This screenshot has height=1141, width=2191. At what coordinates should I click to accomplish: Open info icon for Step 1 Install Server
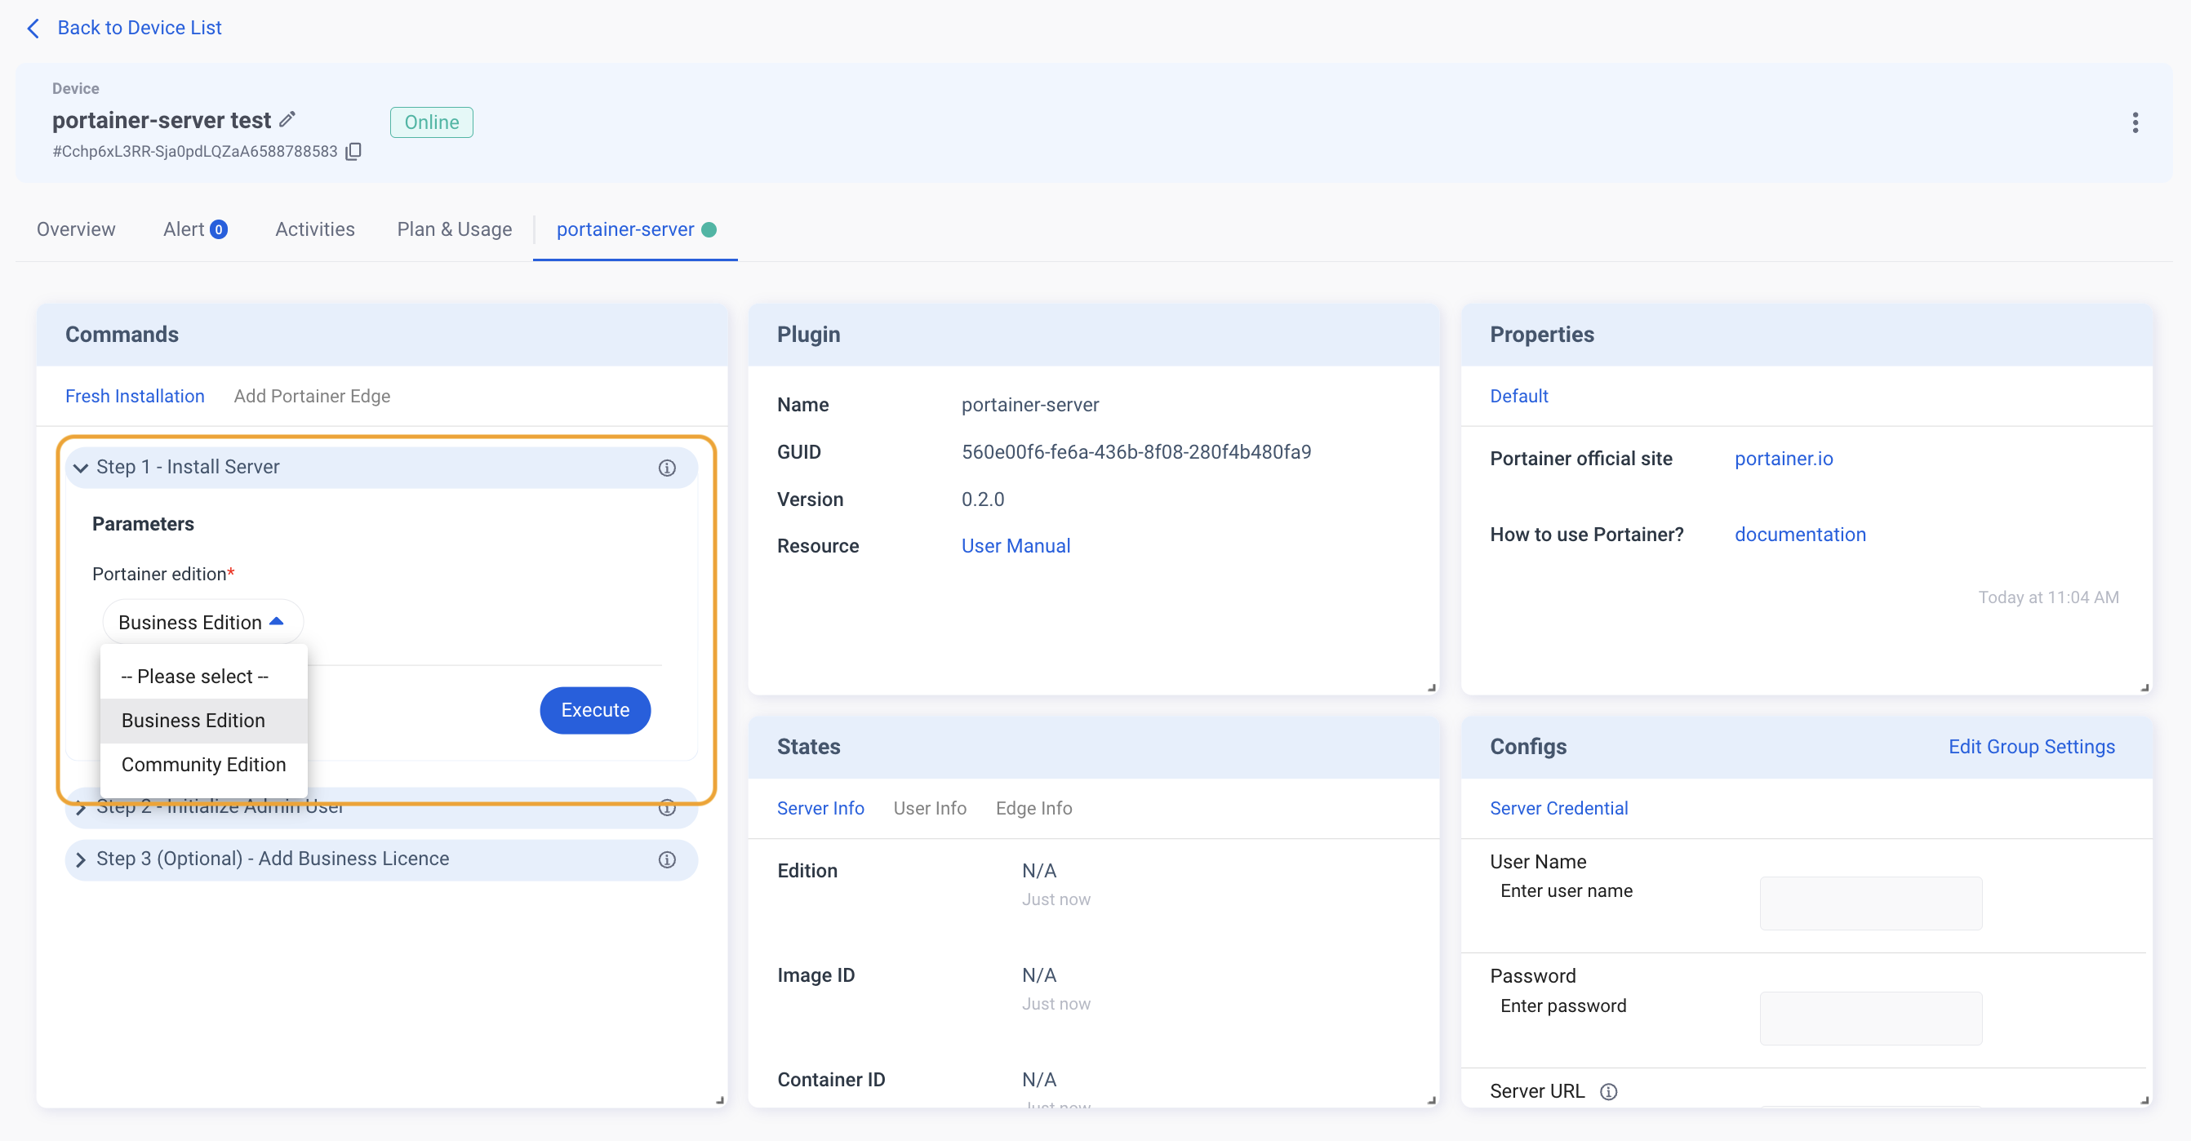click(x=667, y=468)
